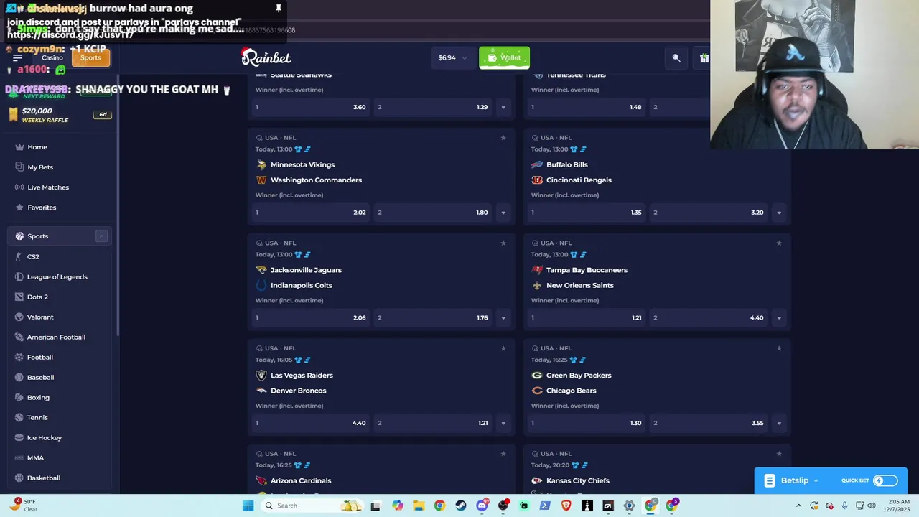Bet on Cincinnati Bengals at 3.20
Image resolution: width=919 pixels, height=517 pixels.
(709, 213)
